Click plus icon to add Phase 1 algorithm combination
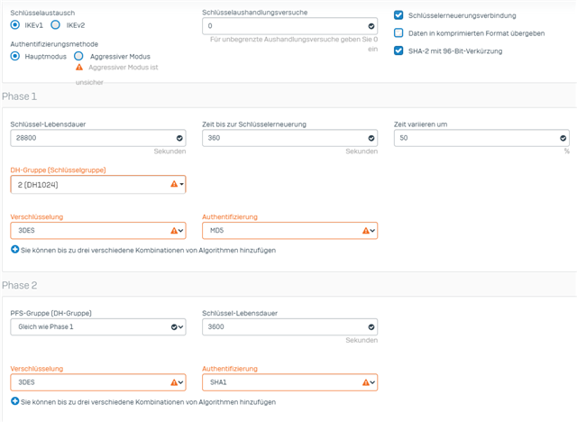This screenshot has width=577, height=422. tap(14, 249)
